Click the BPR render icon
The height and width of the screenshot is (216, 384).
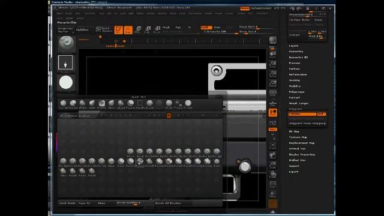pyautogui.click(x=273, y=41)
